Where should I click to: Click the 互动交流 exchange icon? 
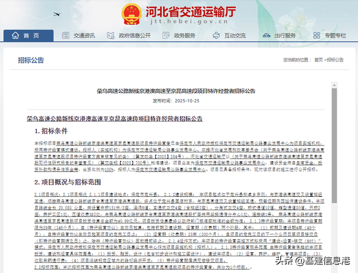click(x=216, y=35)
